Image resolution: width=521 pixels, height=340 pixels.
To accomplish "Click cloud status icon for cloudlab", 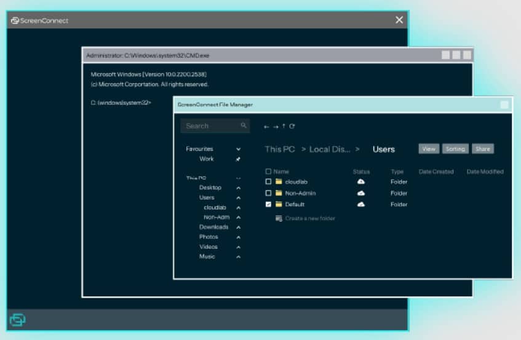I will tap(361, 182).
